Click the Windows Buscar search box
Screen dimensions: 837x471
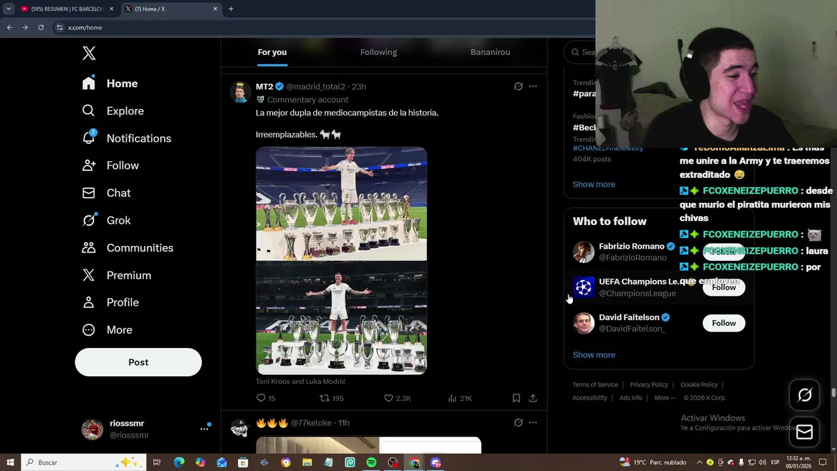tap(84, 462)
